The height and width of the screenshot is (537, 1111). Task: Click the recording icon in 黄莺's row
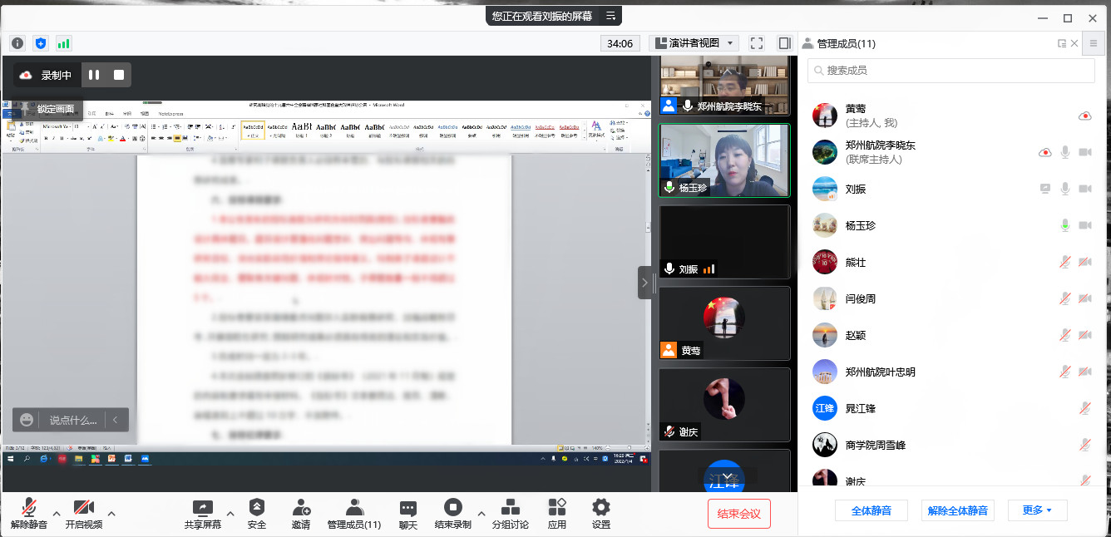[1084, 116]
